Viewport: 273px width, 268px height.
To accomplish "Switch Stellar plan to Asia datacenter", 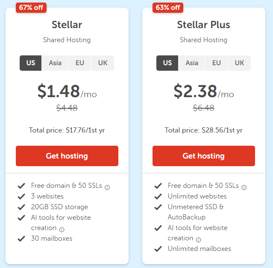I will coord(55,63).
